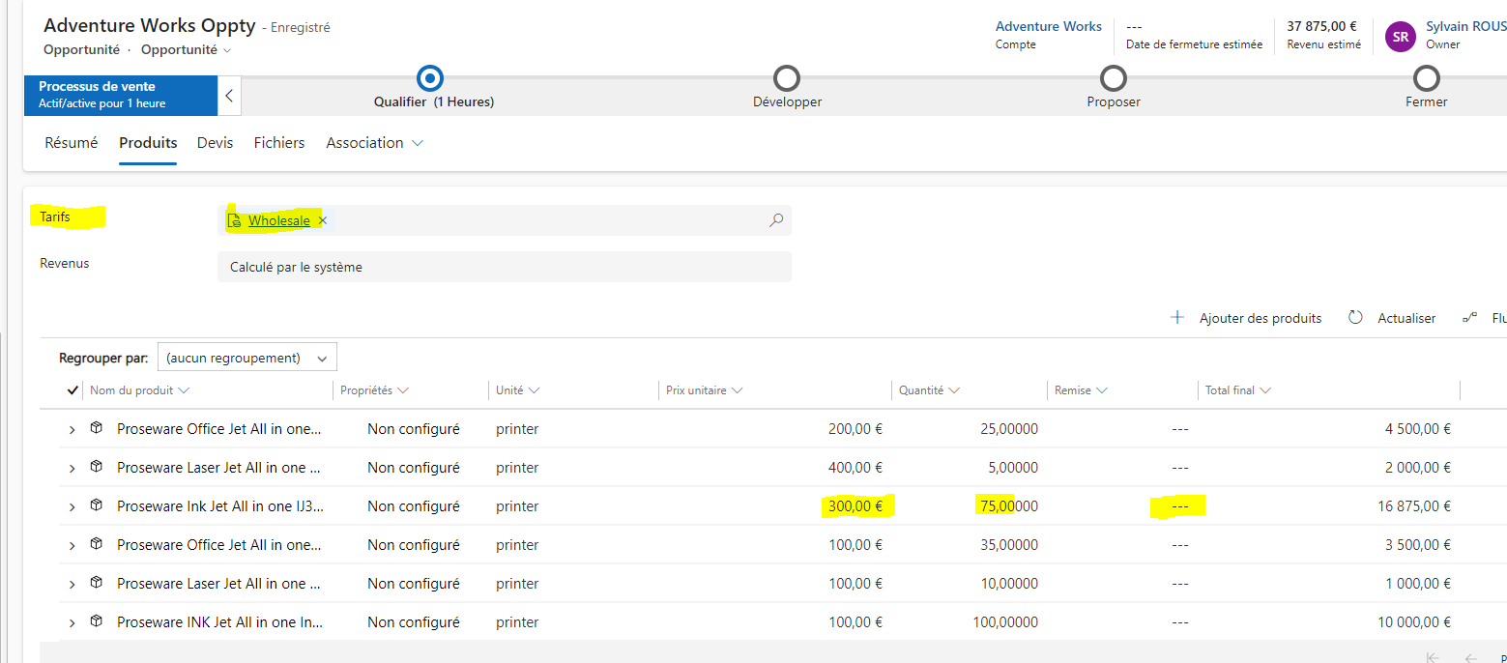Screen dimensions: 1507x663
Task: Click the Revenus field Calculé par le système
Action: pos(505,267)
